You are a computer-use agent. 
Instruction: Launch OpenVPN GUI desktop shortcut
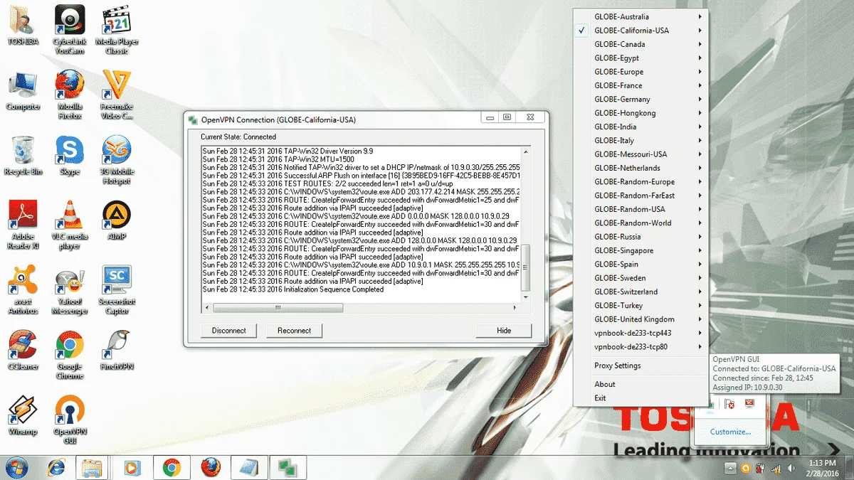pos(70,420)
